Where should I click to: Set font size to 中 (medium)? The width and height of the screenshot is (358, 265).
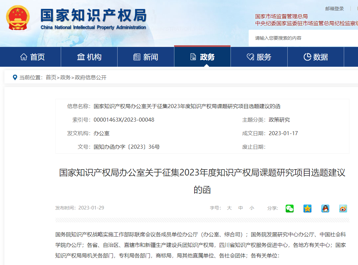tap(241, 208)
